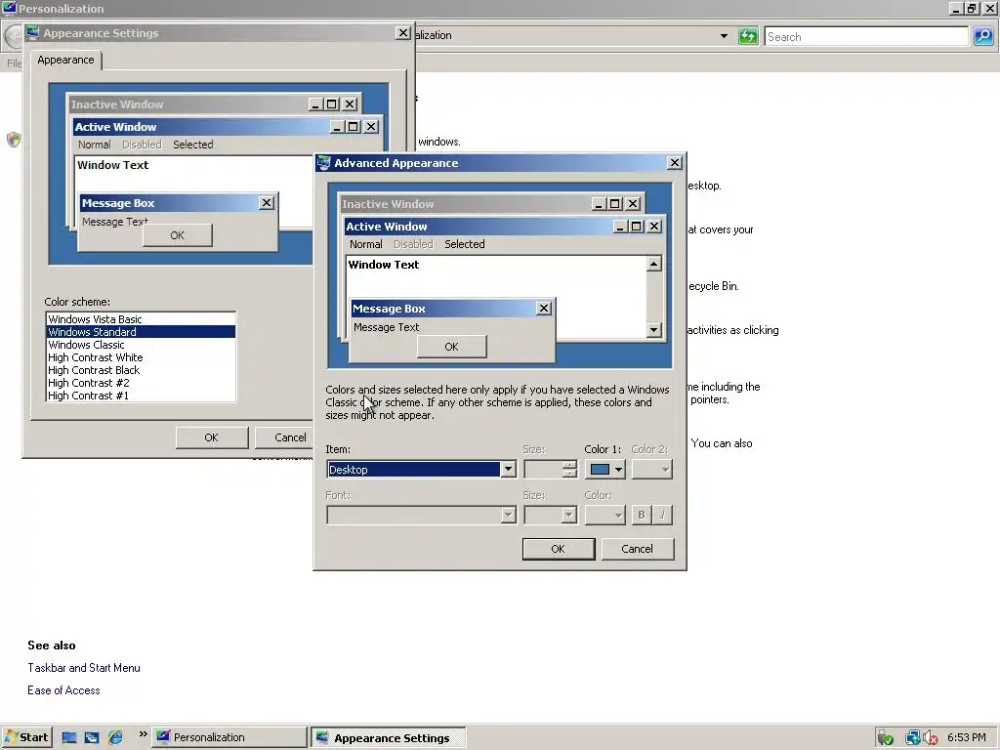1000x750 pixels.
Task: Click the Start button
Action: pyautogui.click(x=26, y=737)
